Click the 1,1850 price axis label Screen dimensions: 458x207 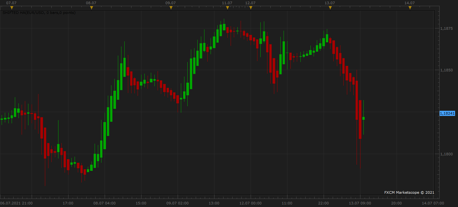pos(446,70)
